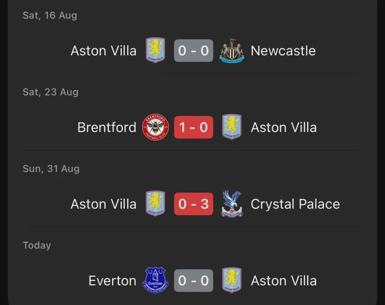
Task: Open the 0 - 0 Newcastle match score
Action: pyautogui.click(x=193, y=51)
